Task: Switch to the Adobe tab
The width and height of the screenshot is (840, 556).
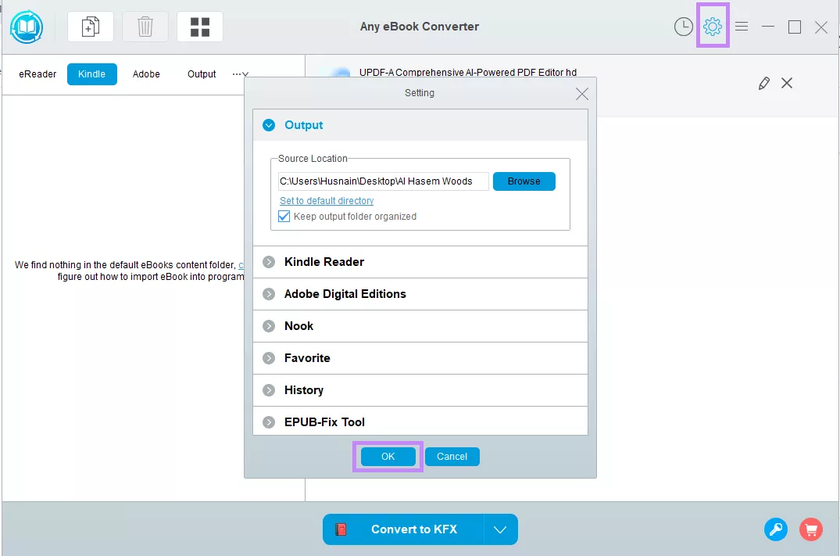Action: [x=145, y=74]
